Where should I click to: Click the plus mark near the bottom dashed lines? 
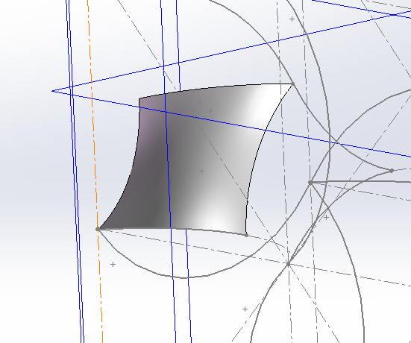click(245, 309)
